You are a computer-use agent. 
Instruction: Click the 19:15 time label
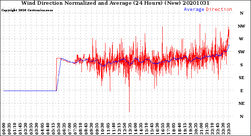[185, 129]
